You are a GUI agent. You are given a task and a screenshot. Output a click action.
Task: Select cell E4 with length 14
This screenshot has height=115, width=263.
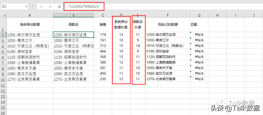pos(138,46)
